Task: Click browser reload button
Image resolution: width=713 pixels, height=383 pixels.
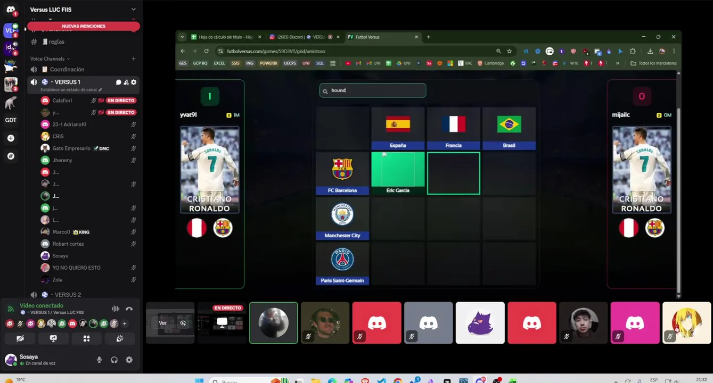Action: tap(206, 51)
